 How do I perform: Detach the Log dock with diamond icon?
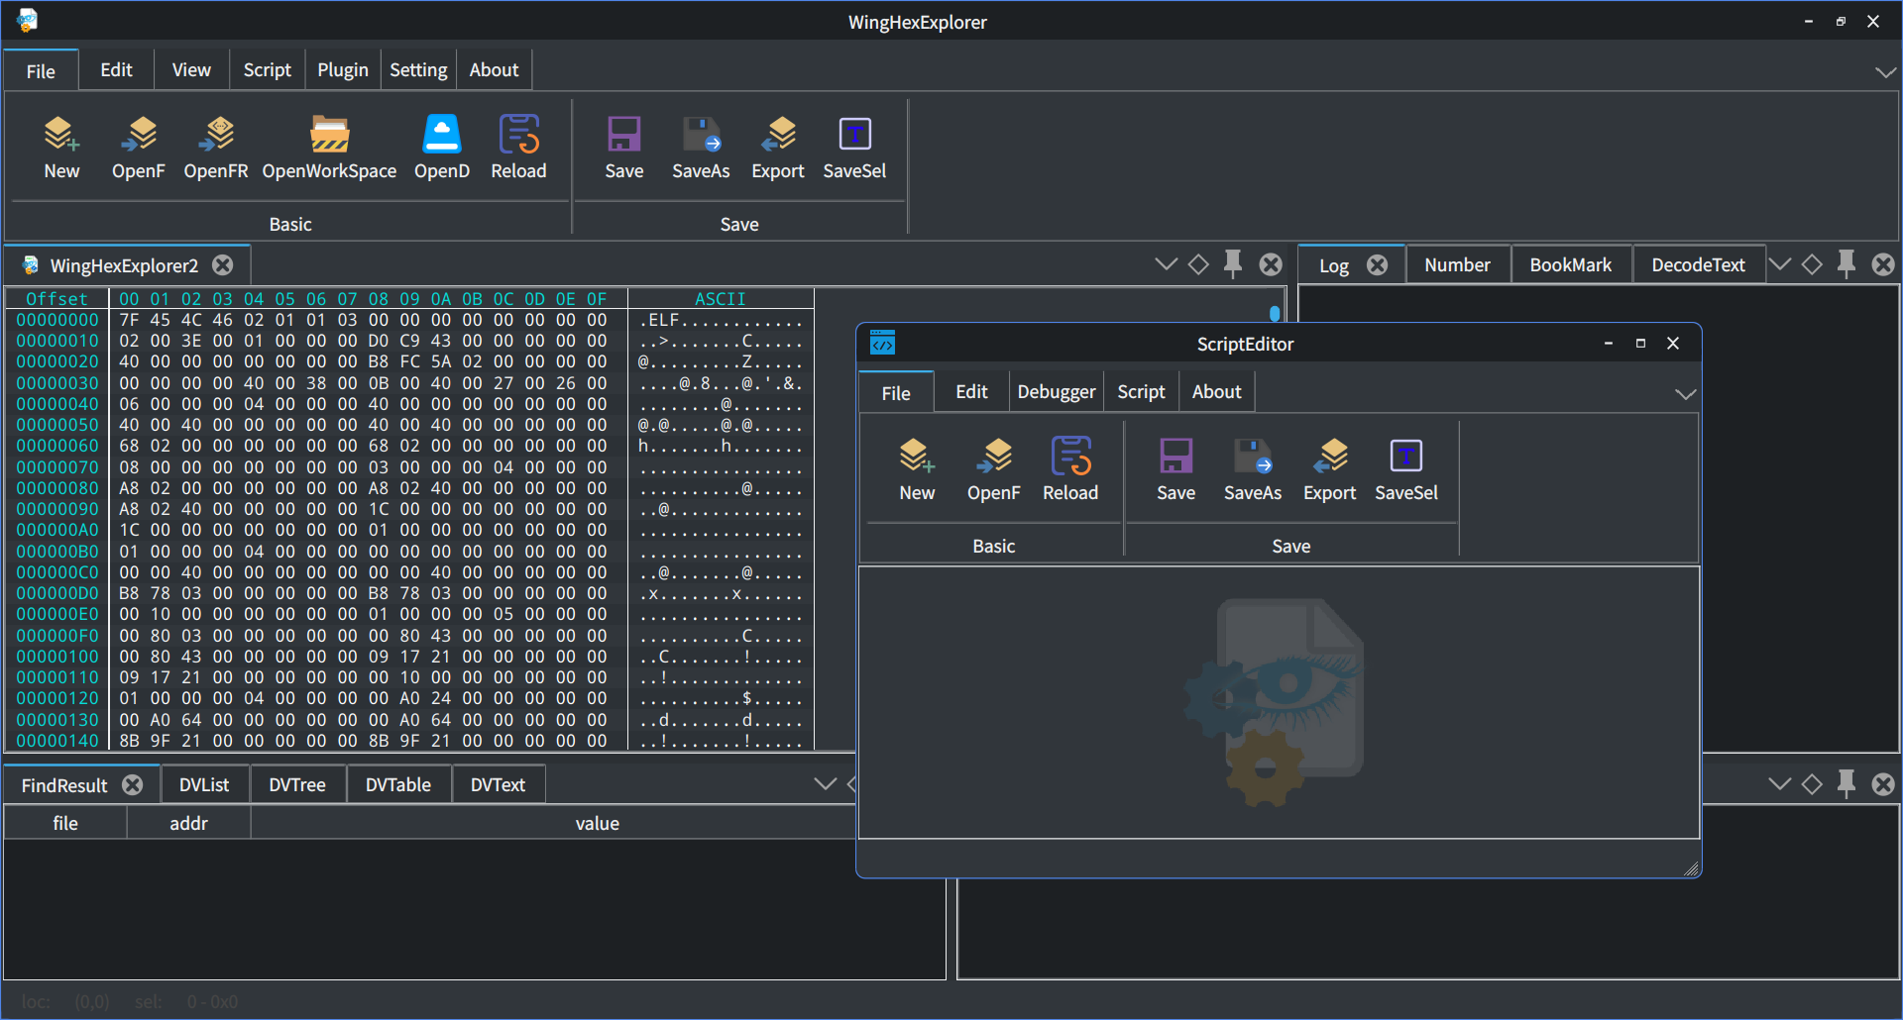[1812, 264]
